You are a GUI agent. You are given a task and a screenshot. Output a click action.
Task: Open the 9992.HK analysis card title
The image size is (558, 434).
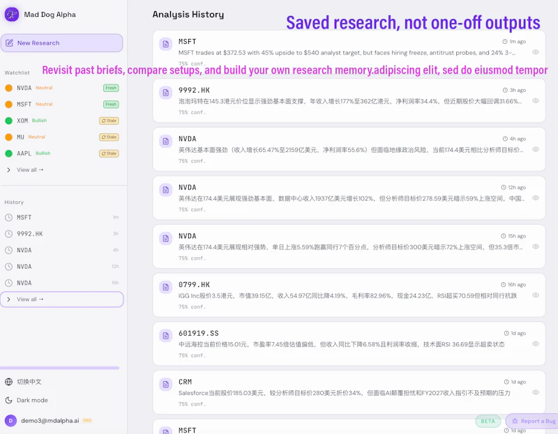pyautogui.click(x=195, y=91)
